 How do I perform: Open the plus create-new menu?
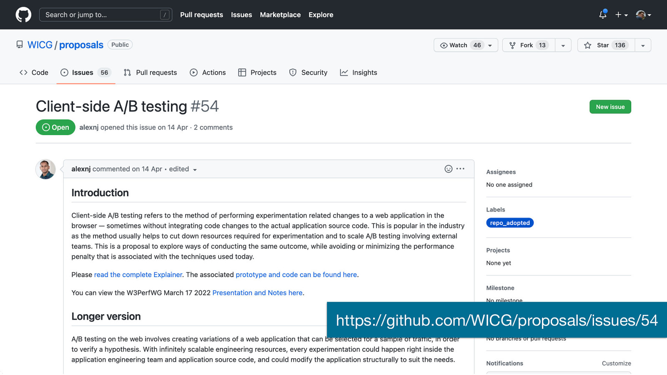pos(621,15)
